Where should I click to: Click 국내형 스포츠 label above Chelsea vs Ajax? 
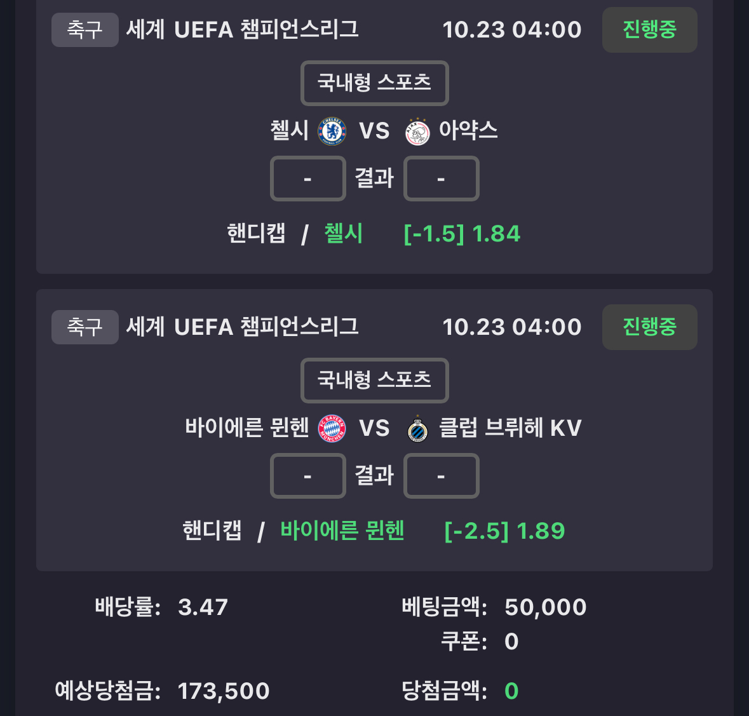(374, 83)
